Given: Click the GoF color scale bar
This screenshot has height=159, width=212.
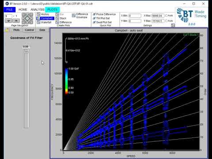Looking at the screenshot, I should (67, 81).
